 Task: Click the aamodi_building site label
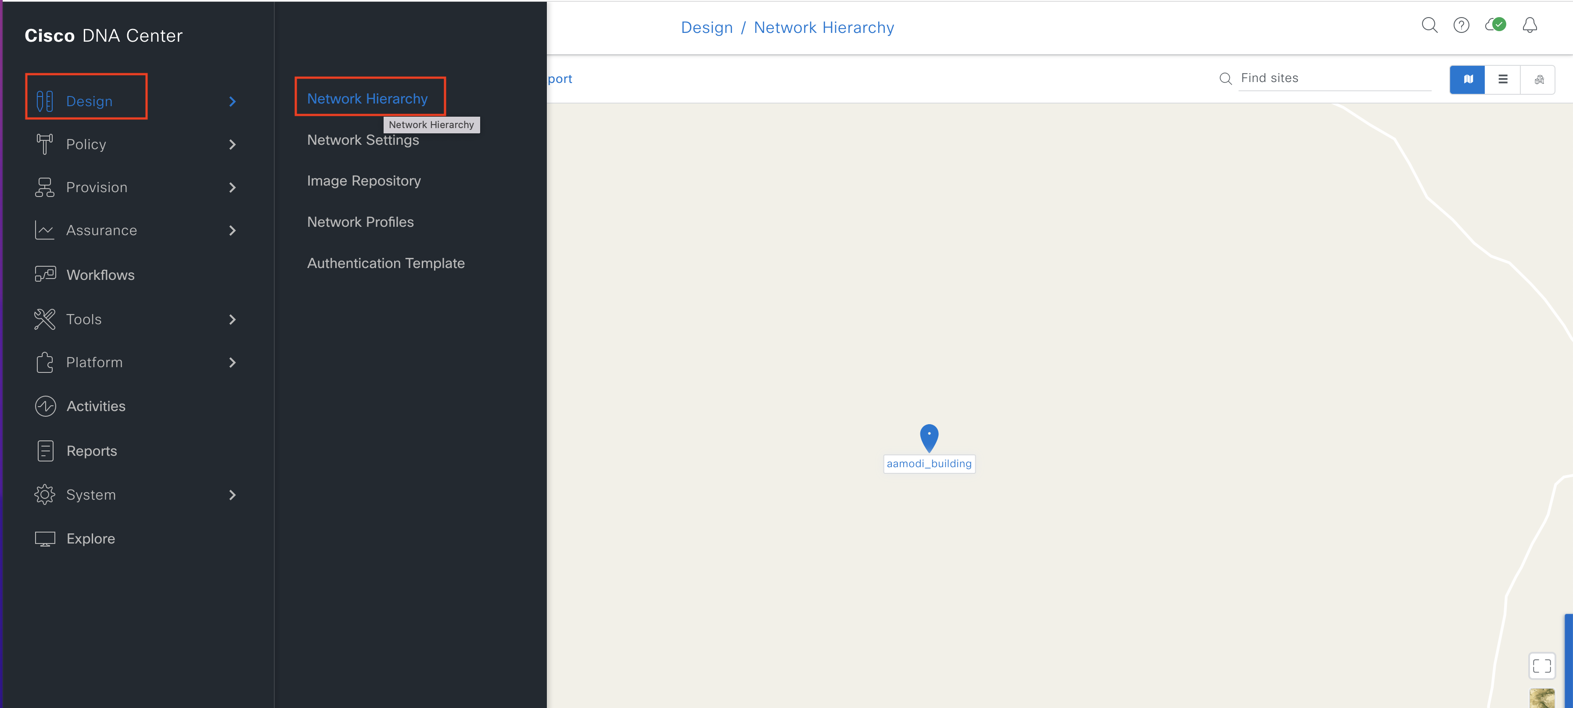click(929, 464)
